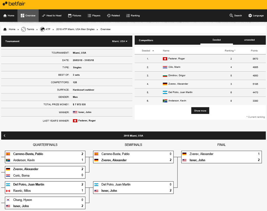Viewport: 267px width, 211px height.
Task: View the Ranking page
Action: coord(133,16)
